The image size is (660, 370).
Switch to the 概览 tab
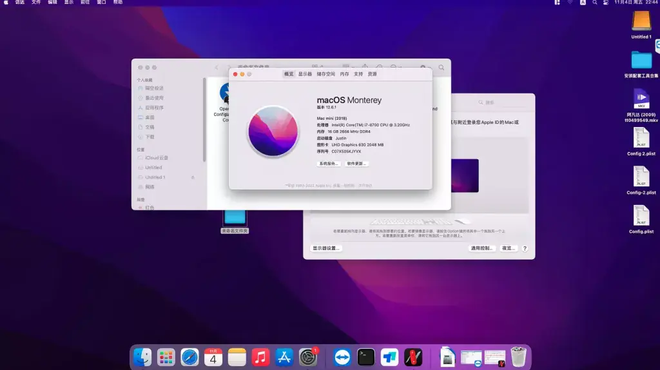[x=289, y=74]
